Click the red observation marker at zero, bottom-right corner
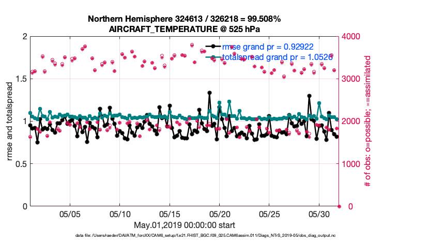The width and height of the screenshot is (429, 243). point(339,206)
